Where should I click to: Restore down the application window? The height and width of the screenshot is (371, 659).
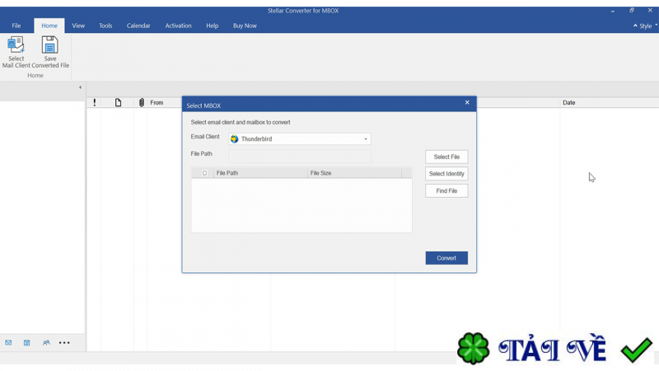tap(631, 11)
